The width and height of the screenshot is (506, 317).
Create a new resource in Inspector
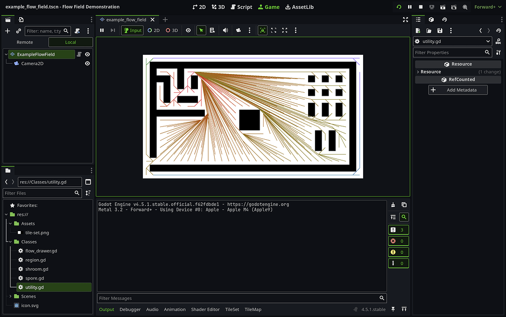coord(418,31)
